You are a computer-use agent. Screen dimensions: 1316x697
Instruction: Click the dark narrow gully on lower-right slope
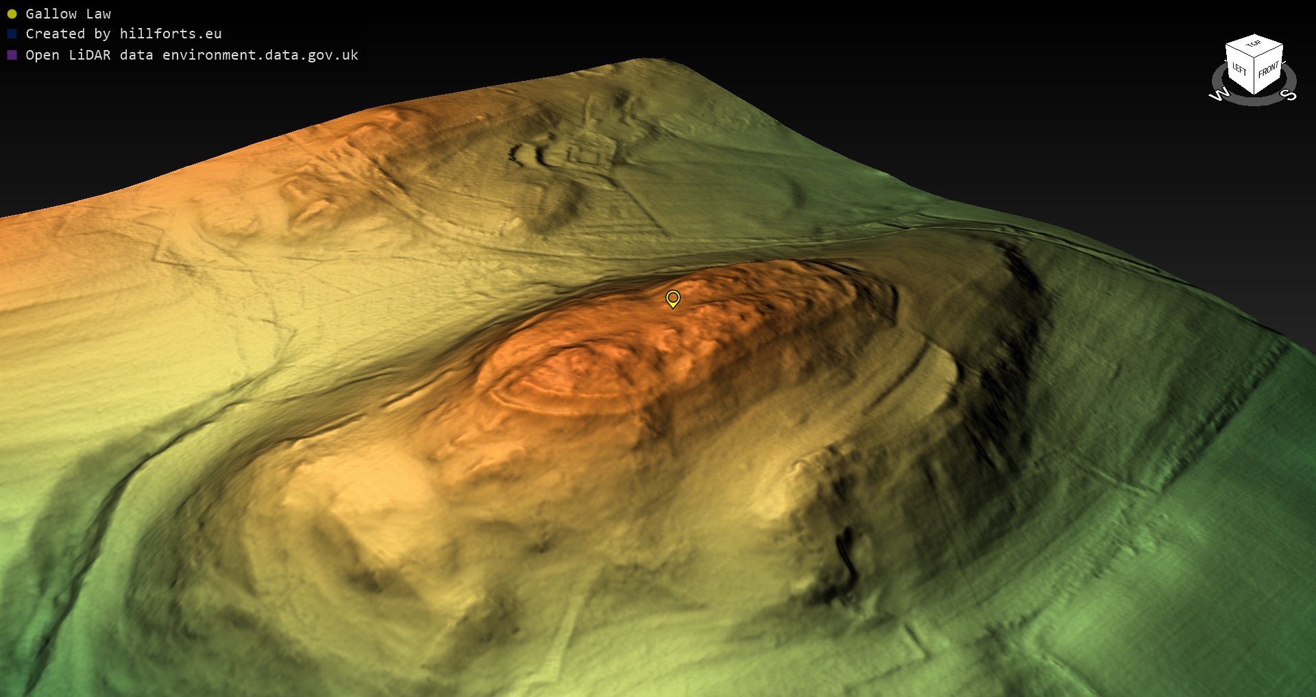pyautogui.click(x=846, y=555)
